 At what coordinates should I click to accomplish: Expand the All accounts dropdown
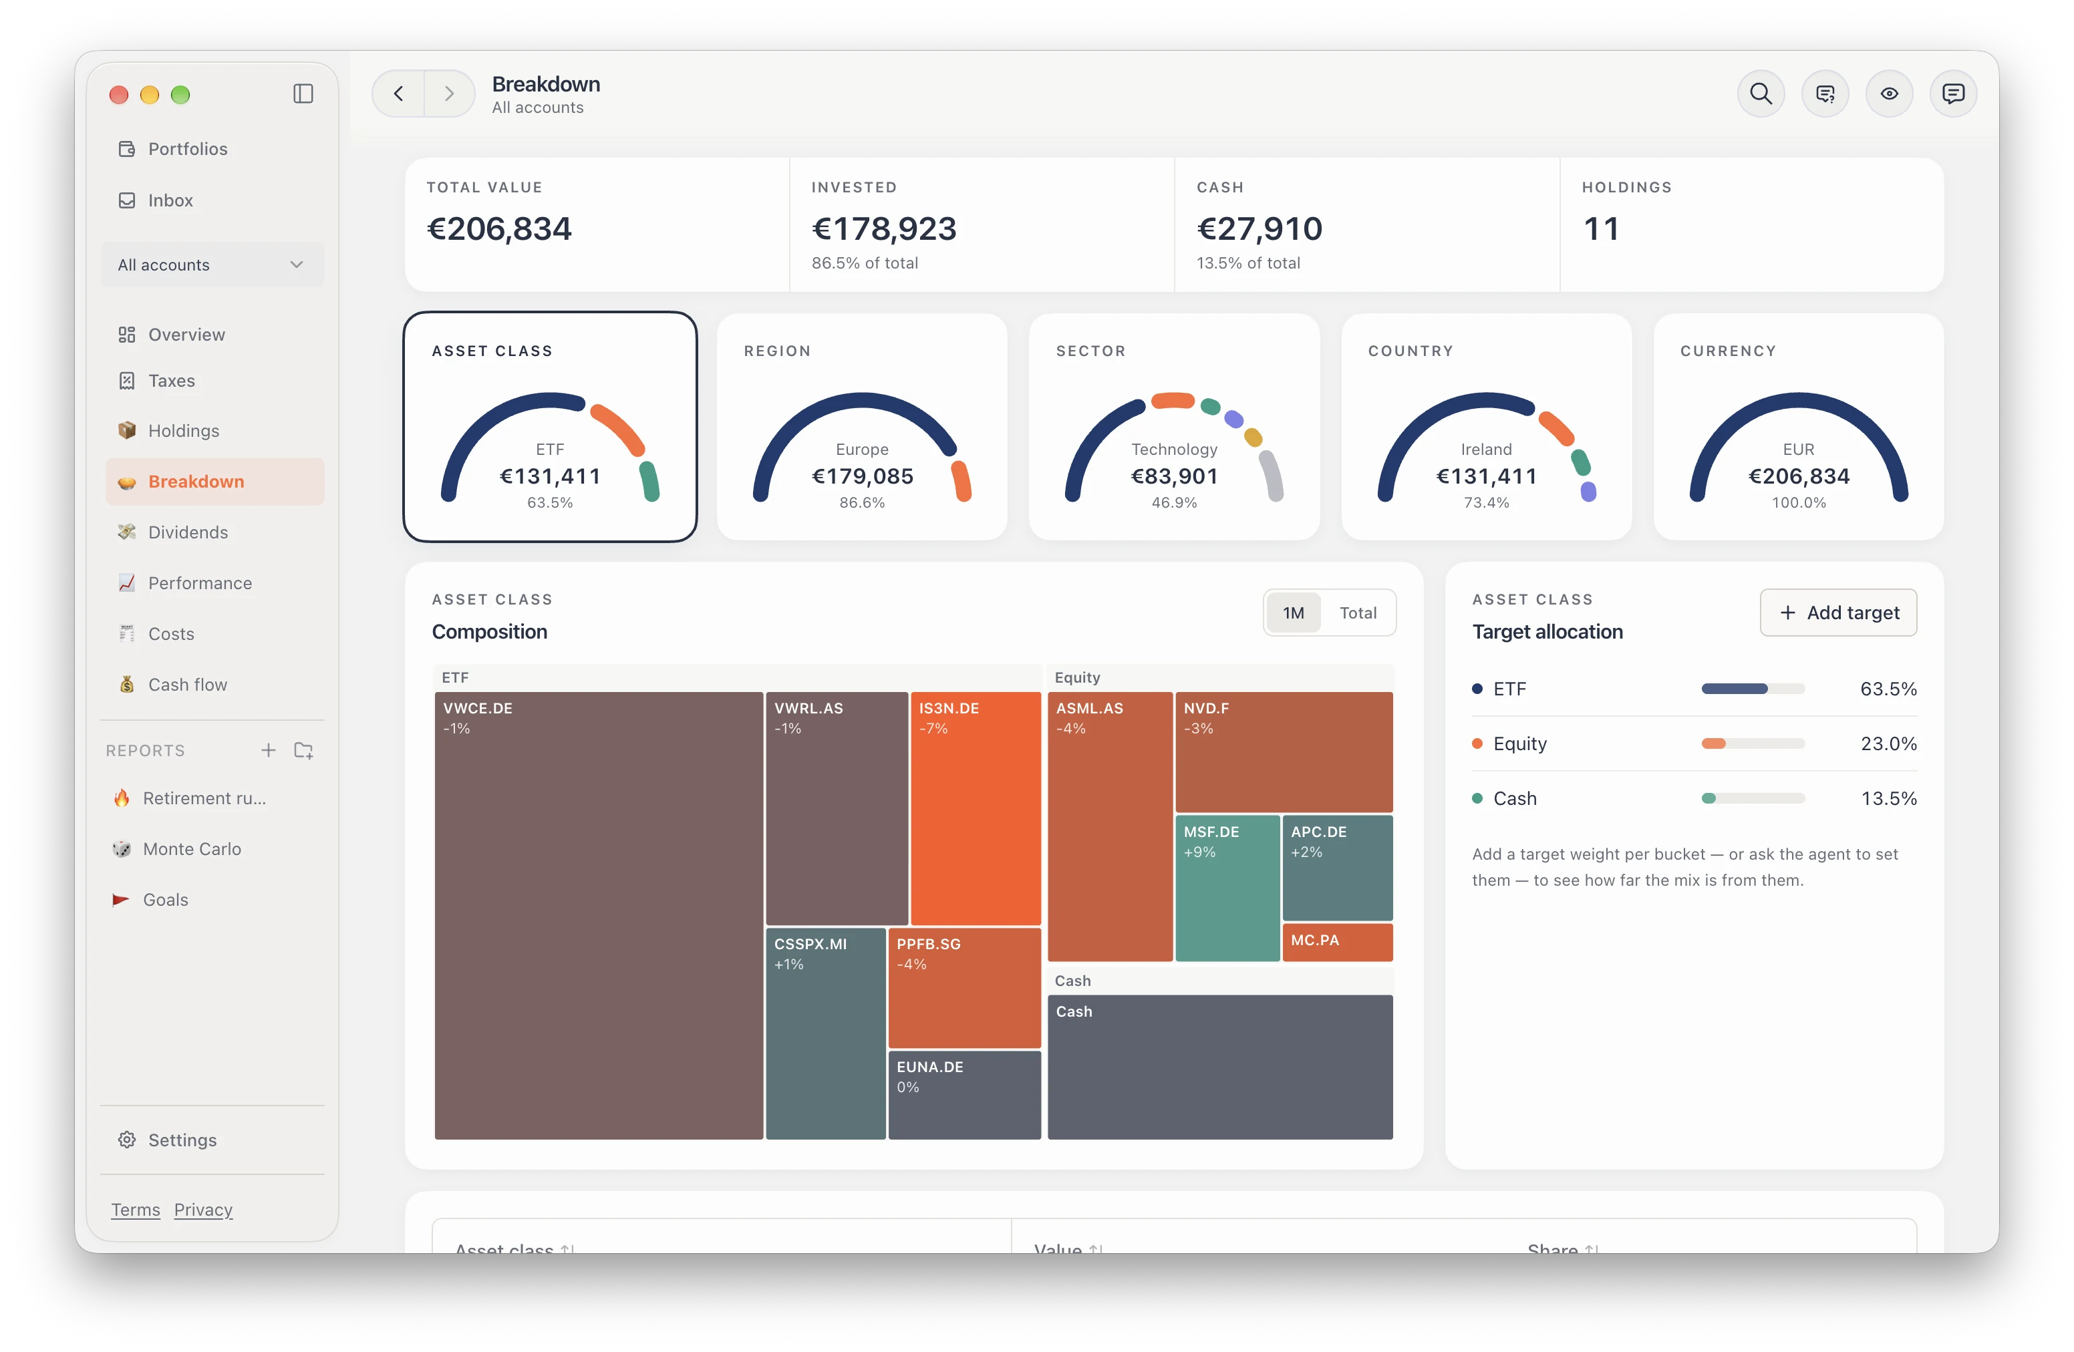click(x=212, y=265)
